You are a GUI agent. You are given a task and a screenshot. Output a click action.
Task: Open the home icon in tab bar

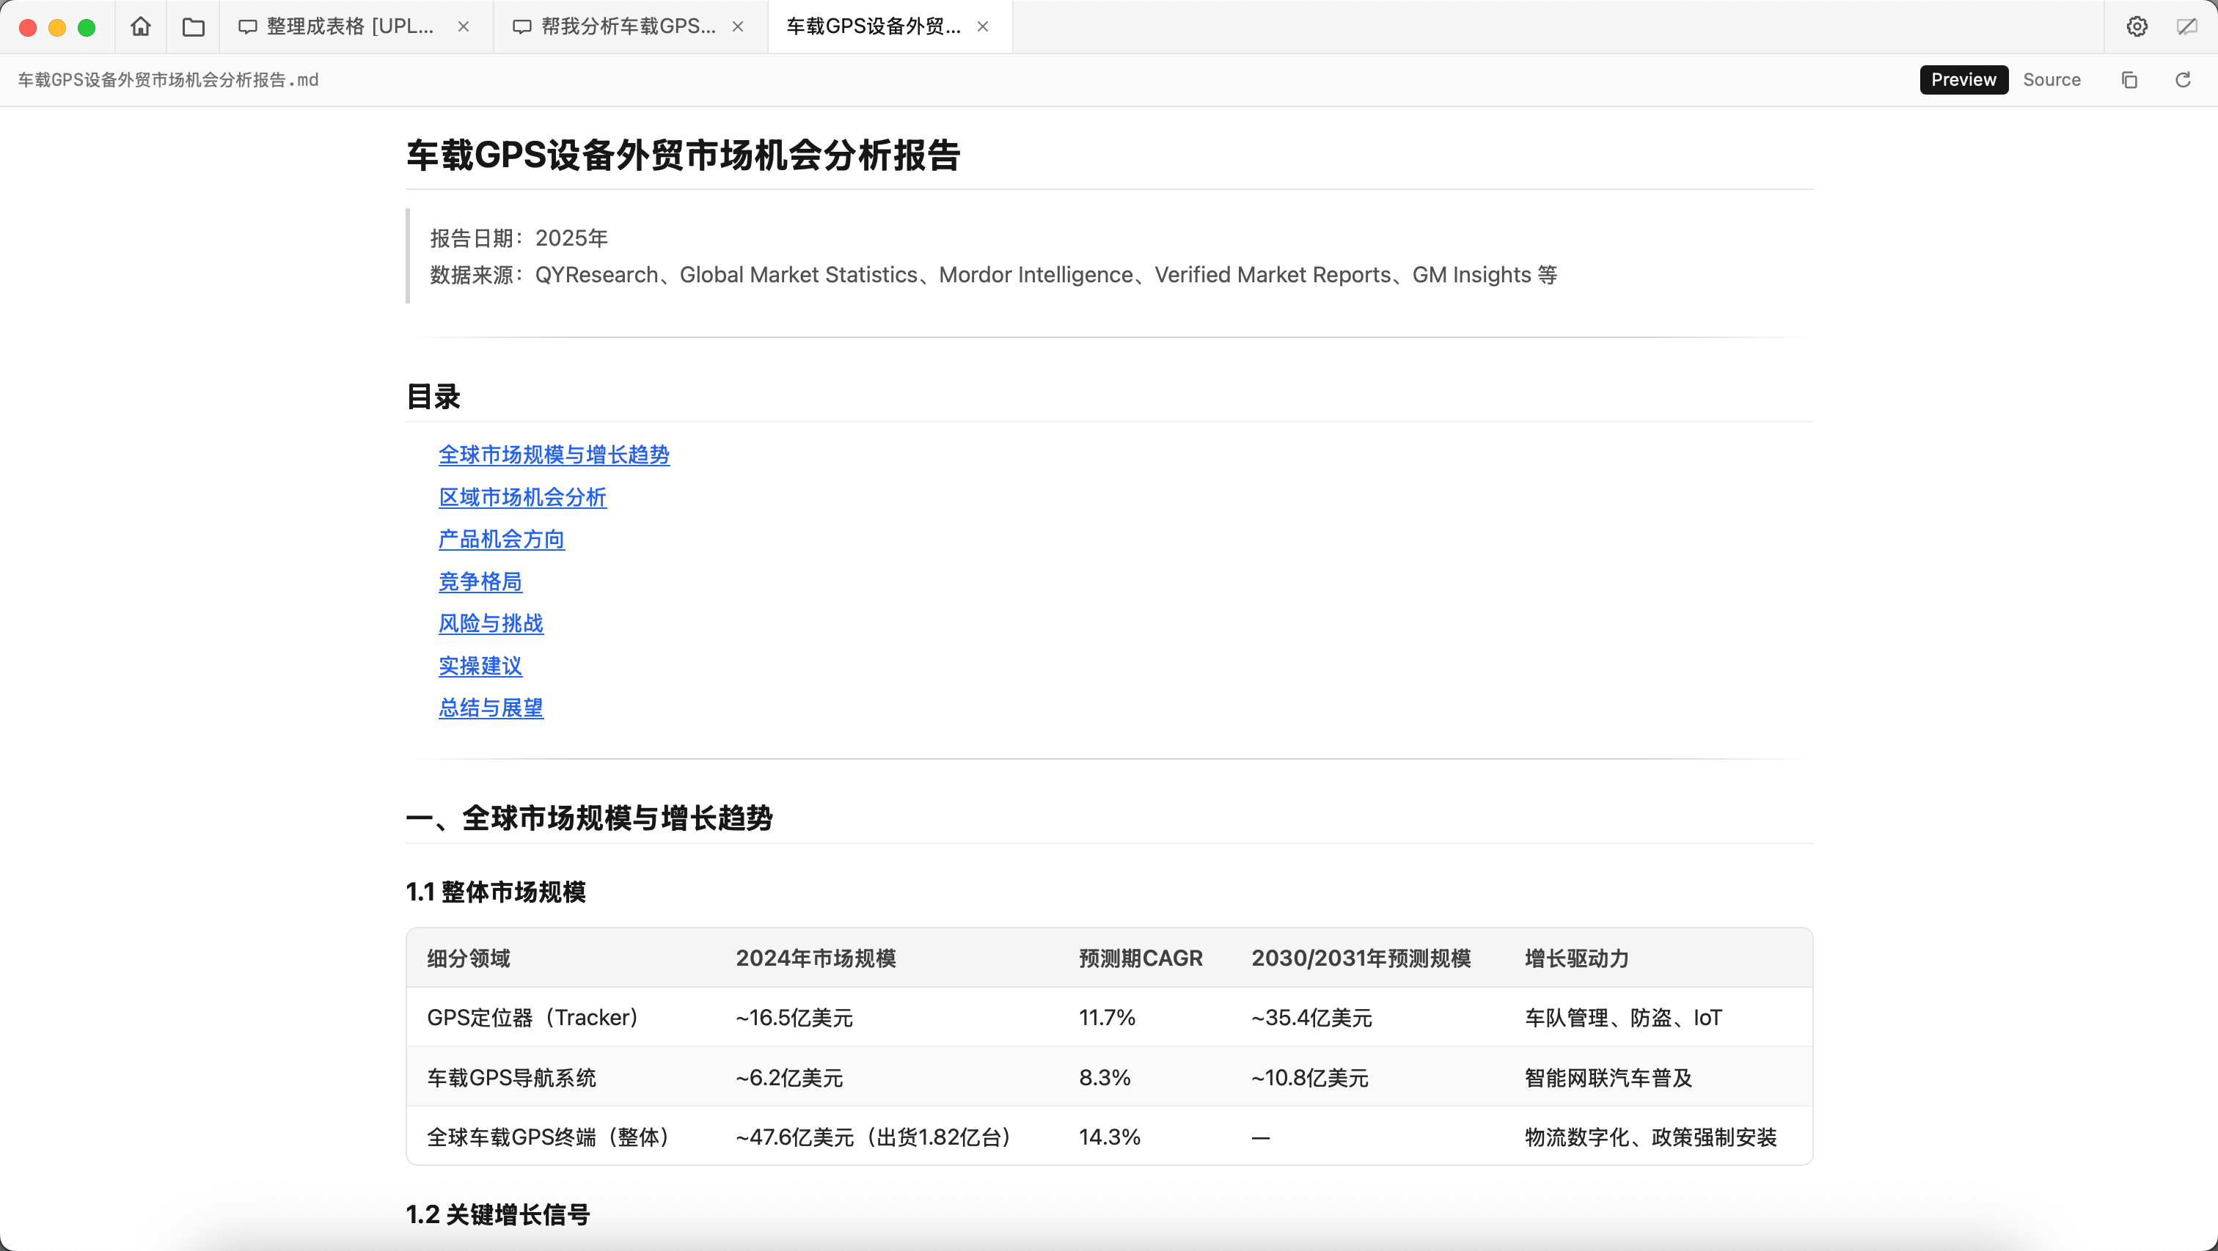[x=140, y=26]
